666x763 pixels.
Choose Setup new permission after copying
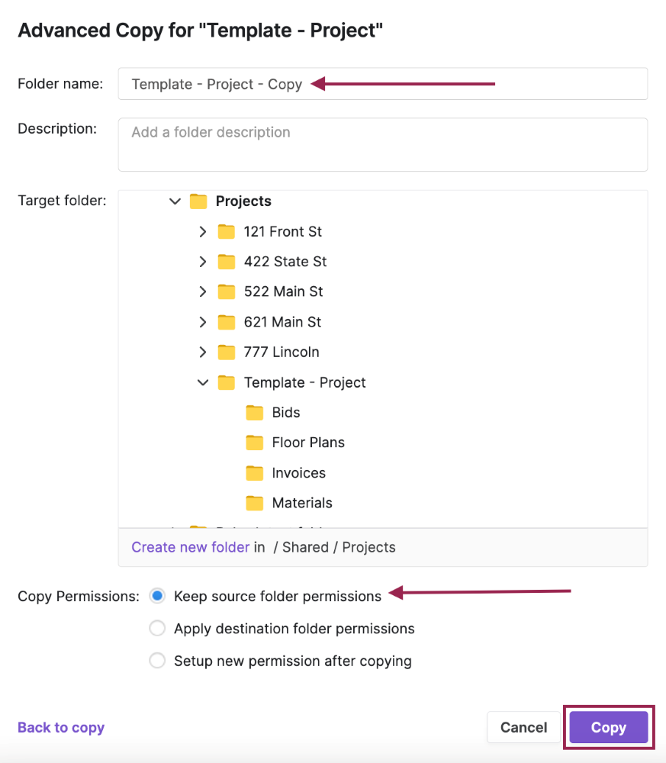pos(157,661)
